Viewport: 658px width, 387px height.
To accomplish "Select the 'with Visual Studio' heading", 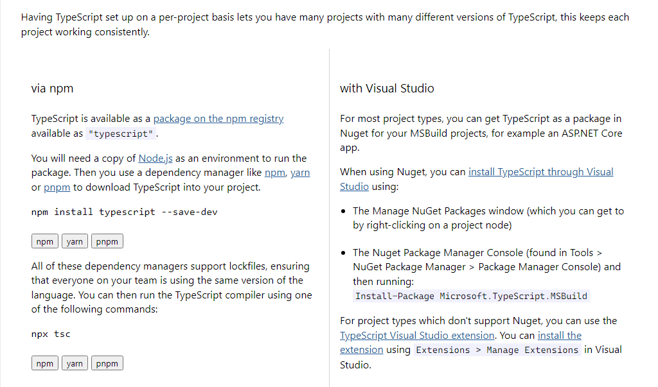I will [x=387, y=88].
